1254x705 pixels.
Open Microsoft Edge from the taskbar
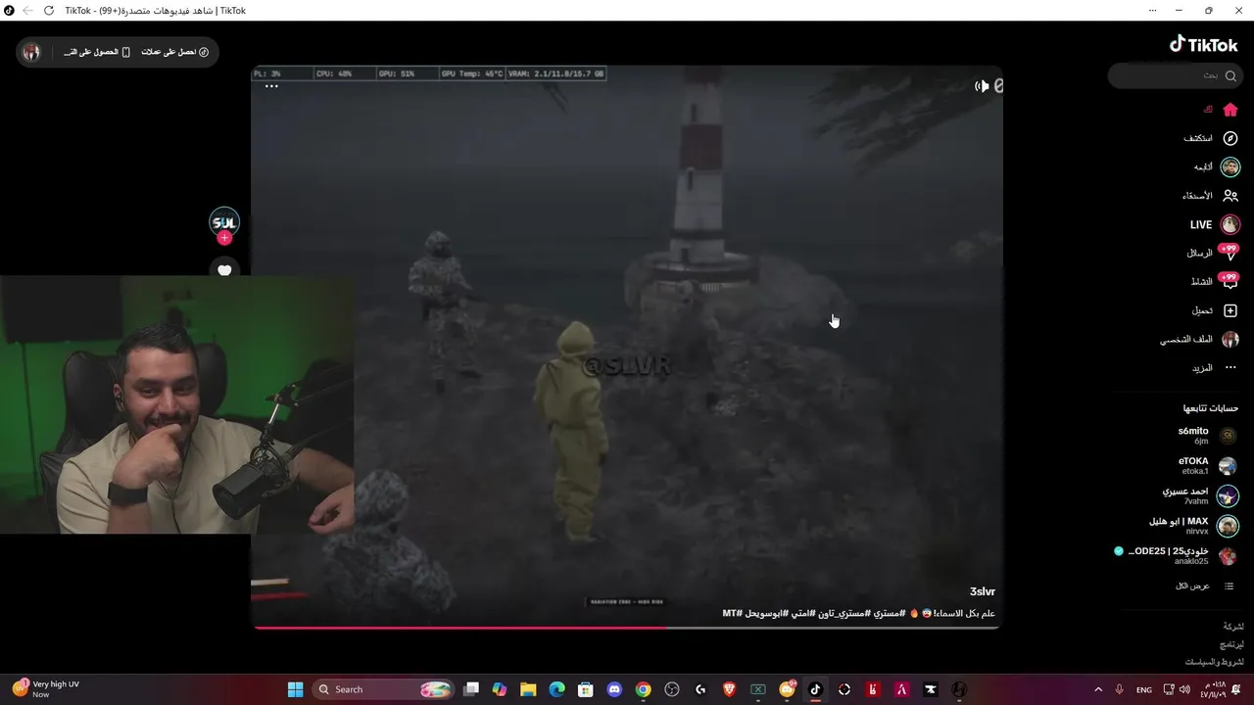(556, 689)
